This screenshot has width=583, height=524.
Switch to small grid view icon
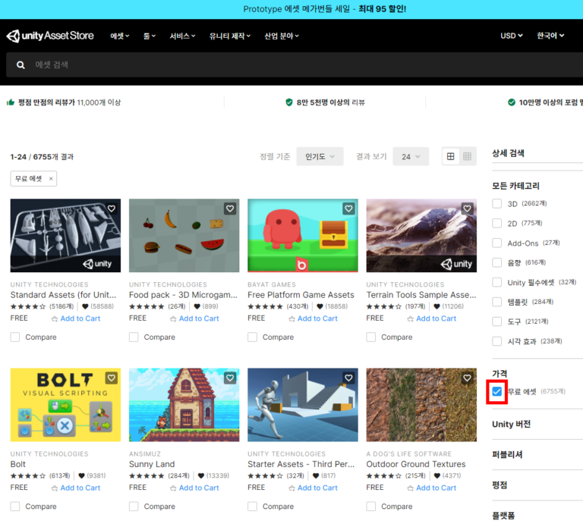click(468, 156)
